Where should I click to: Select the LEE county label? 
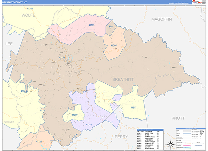[9, 44]
